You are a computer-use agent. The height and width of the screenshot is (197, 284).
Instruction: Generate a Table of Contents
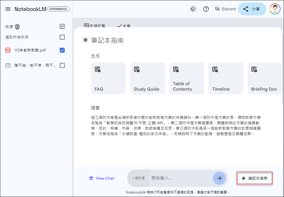click(186, 78)
